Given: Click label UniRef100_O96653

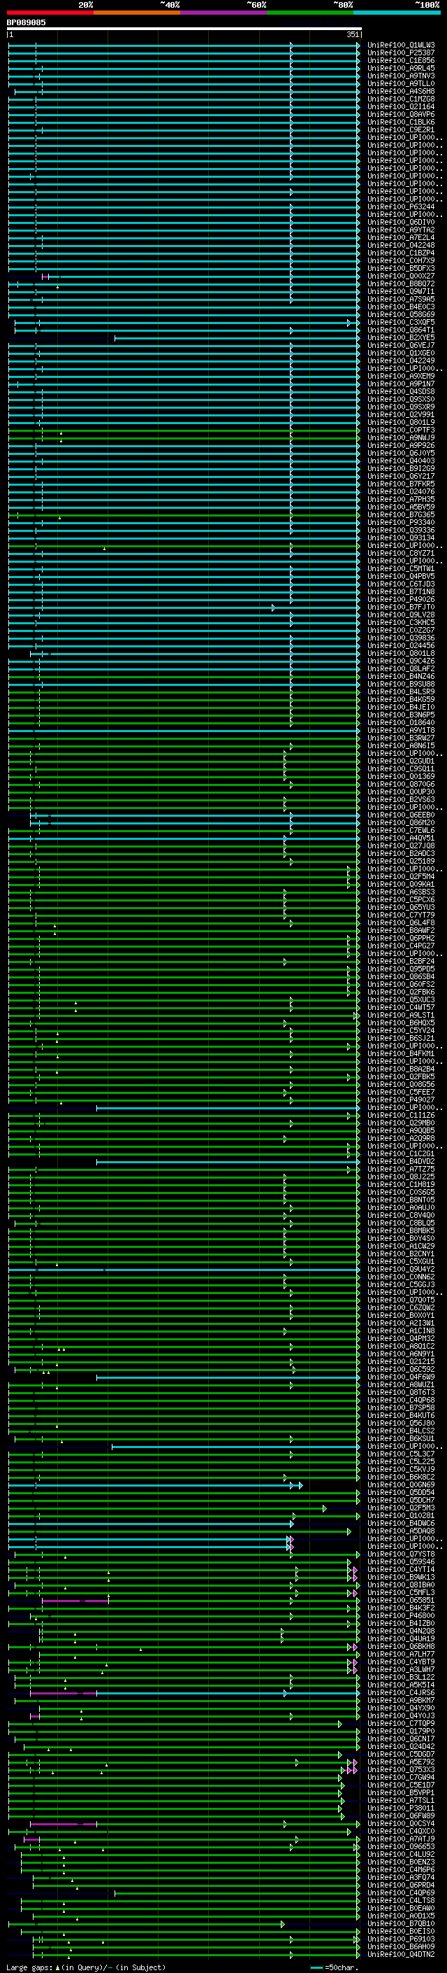Looking at the screenshot, I should click(x=401, y=1846).
